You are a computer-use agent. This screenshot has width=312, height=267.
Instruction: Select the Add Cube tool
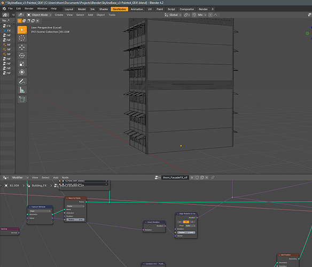coord(22,99)
